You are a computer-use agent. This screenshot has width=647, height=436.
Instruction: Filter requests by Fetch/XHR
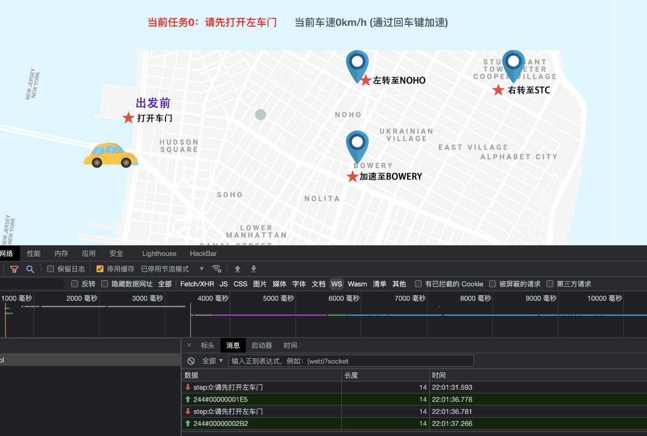197,284
